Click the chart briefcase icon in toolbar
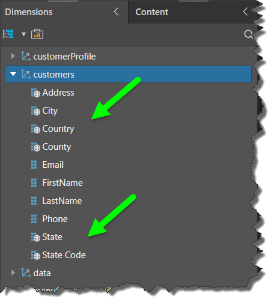Screen dimensions: 277x308 (37, 34)
